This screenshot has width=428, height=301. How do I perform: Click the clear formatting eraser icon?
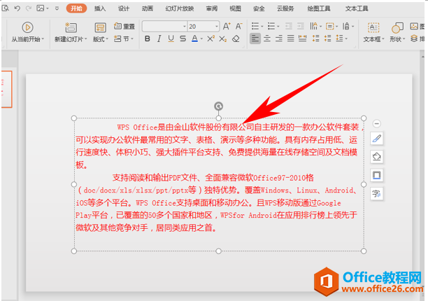pyautogui.click(x=236, y=38)
